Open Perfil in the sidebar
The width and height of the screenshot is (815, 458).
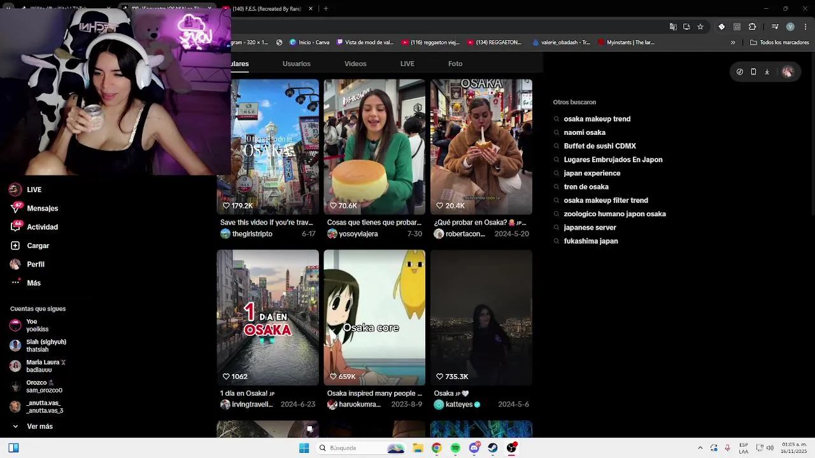pos(27,264)
